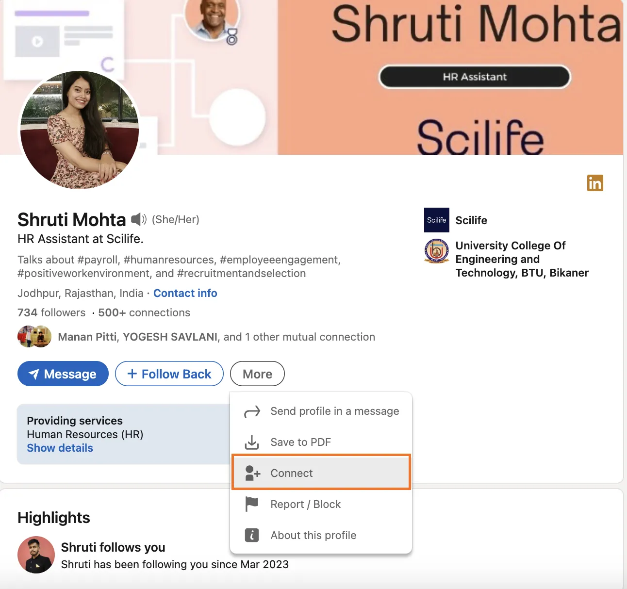Select Send profile in a message

pyautogui.click(x=321, y=411)
